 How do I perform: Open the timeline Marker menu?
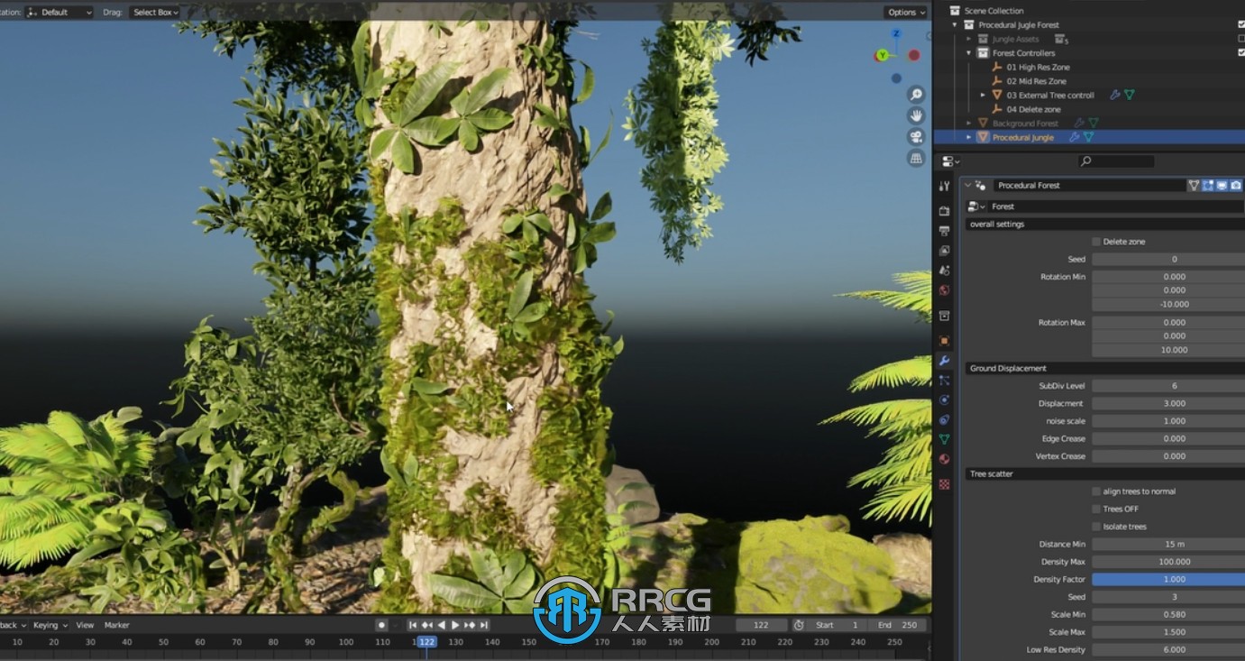click(x=117, y=625)
